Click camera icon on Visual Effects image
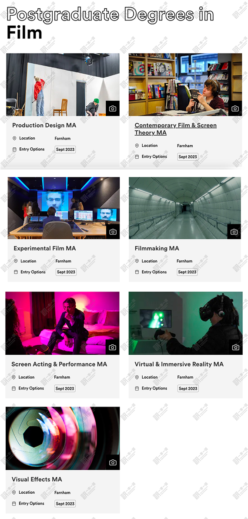Image resolution: width=248 pixels, height=519 pixels. click(113, 462)
